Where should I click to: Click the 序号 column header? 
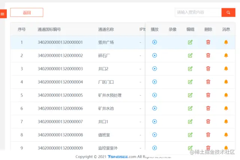coord(22,29)
